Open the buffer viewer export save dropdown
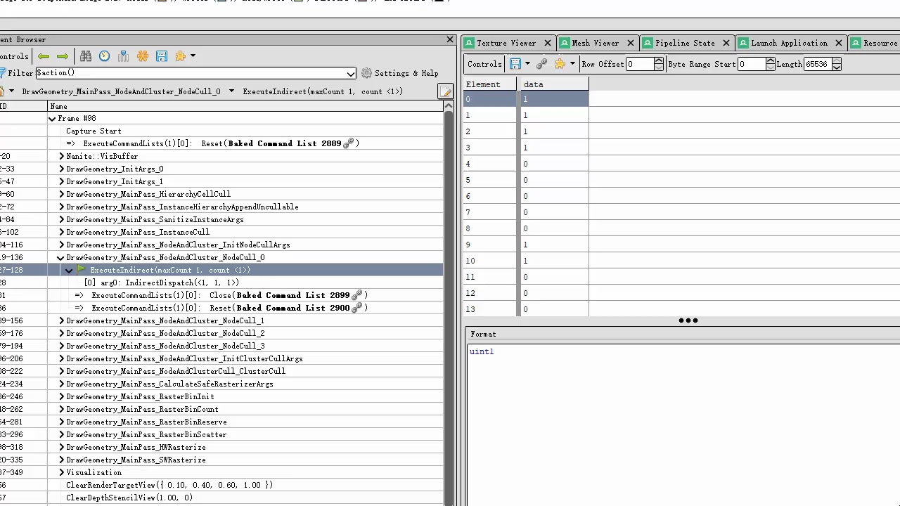900x506 pixels. [x=527, y=64]
